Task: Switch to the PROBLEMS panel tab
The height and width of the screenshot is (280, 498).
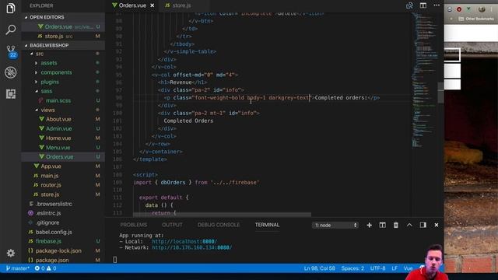Action: [134, 225]
